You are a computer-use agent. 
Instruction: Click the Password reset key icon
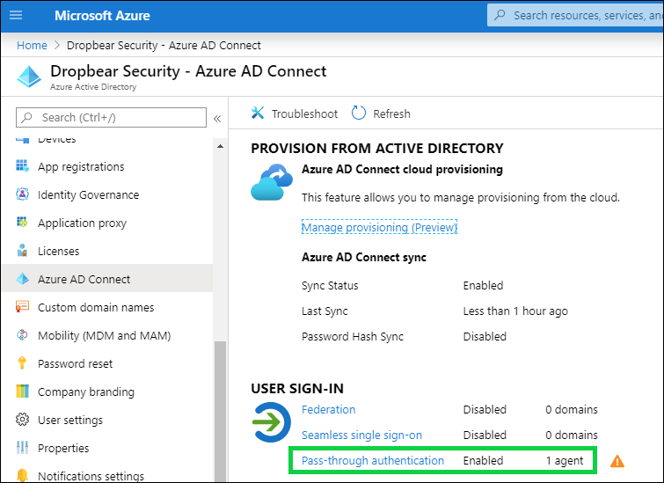[x=22, y=363]
